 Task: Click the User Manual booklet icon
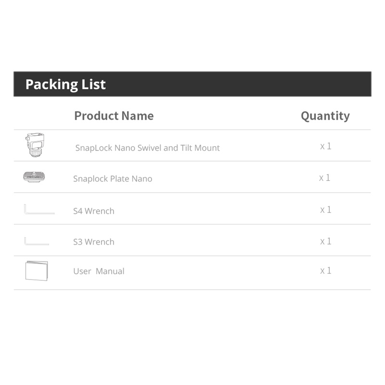[37, 270]
